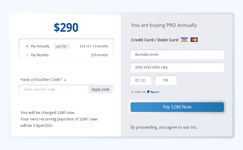
Task: Click the Visa card icon
Action: tap(184, 40)
